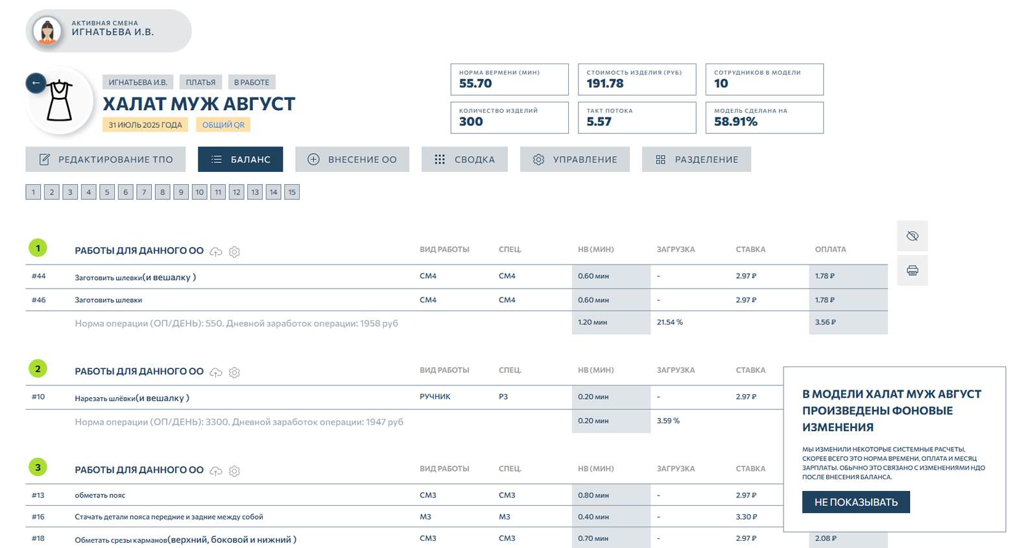Go to page 15
The height and width of the screenshot is (548, 1015).
pos(292,192)
